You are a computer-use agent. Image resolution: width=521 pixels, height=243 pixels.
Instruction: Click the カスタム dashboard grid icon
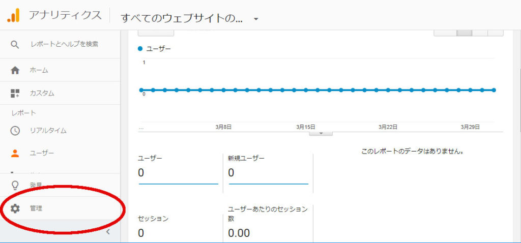(x=15, y=94)
